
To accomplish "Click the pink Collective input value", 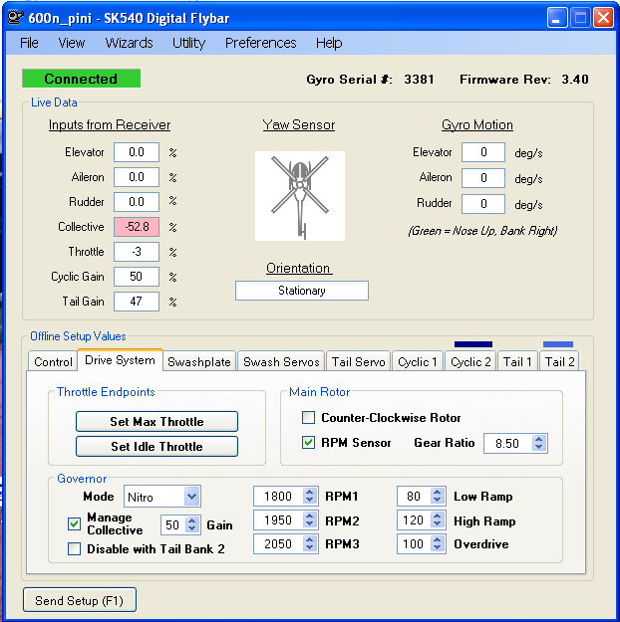I will tap(137, 227).
